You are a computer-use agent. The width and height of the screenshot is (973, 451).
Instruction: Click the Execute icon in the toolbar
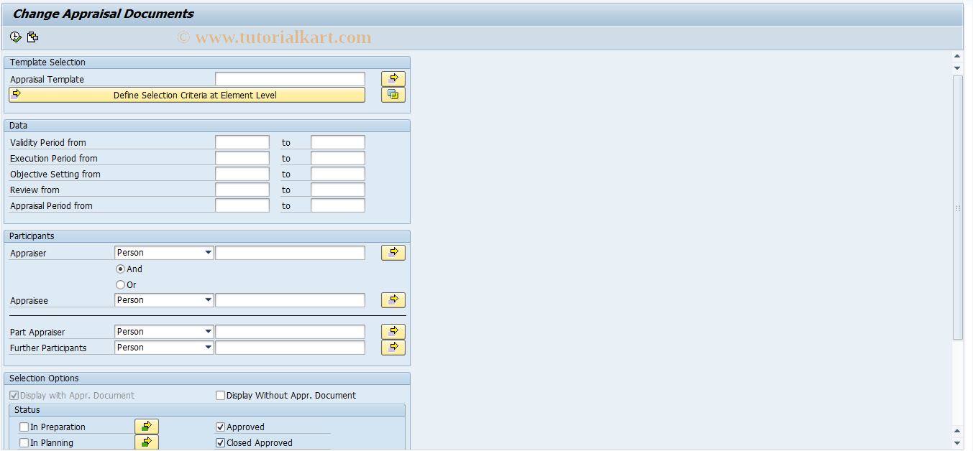pos(14,37)
